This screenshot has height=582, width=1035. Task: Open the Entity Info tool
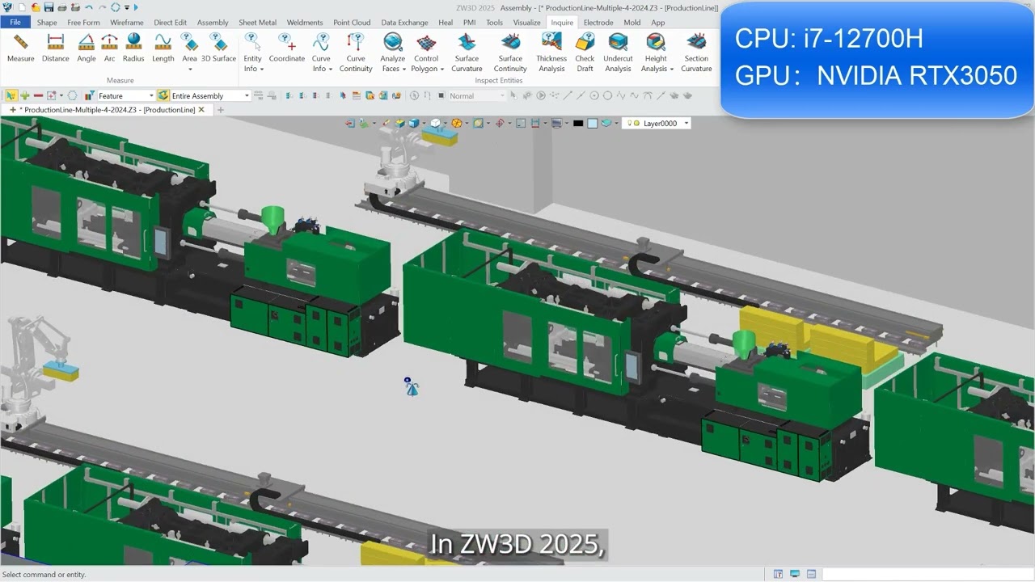pyautogui.click(x=252, y=53)
